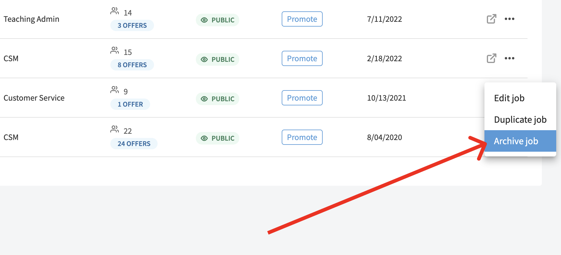This screenshot has height=255, width=561.
Task: Open three-dot menu for 2/18/2022 CSM job
Action: pos(509,58)
